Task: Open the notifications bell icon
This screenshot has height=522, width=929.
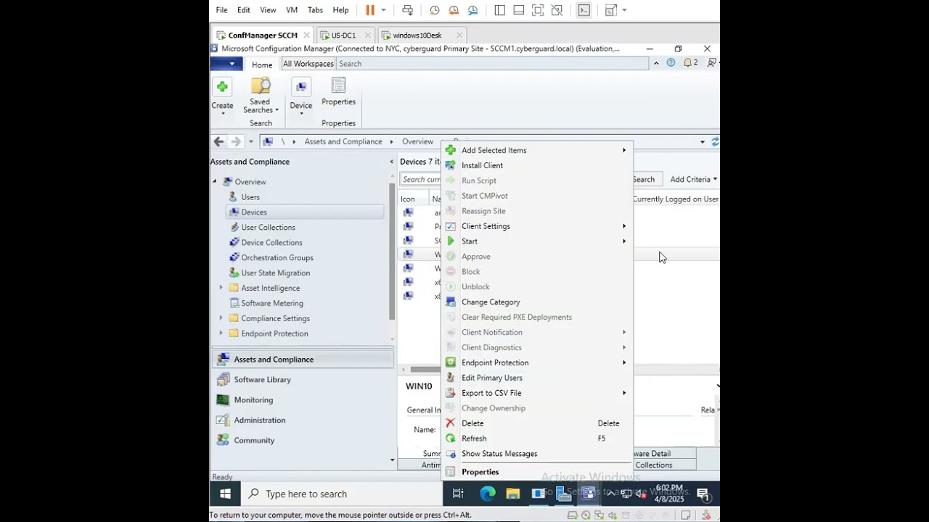Action: pos(687,63)
